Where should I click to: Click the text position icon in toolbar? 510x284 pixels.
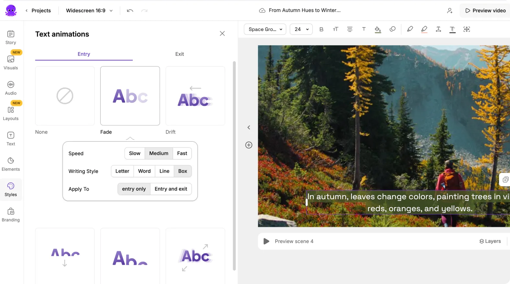click(438, 29)
